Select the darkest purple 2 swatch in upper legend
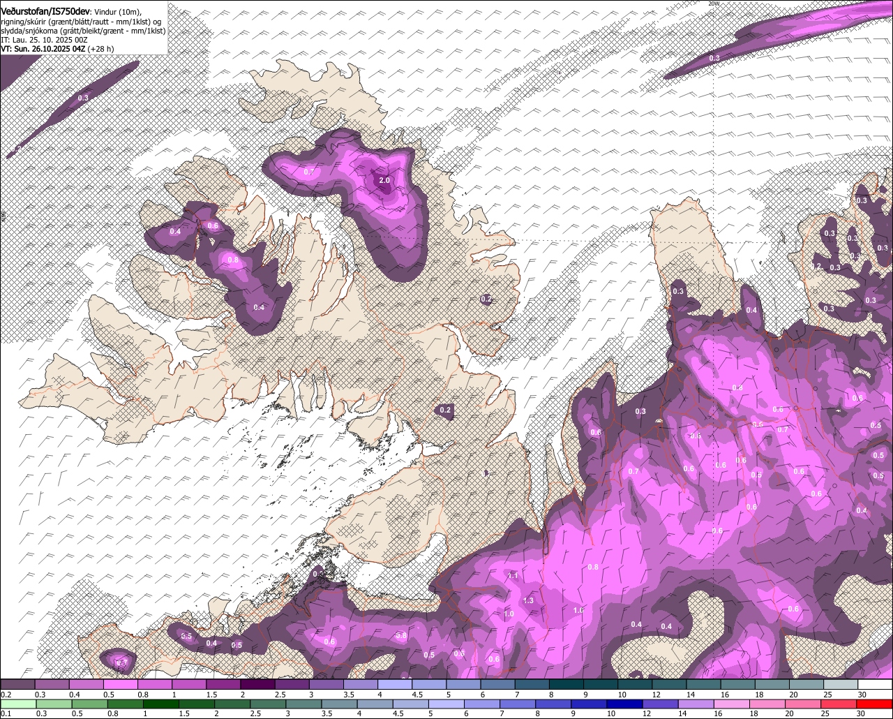Screen dimensions: 893x719 [x=257, y=684]
